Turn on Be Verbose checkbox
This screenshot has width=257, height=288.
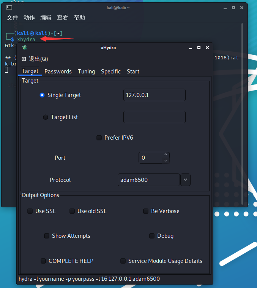pos(146,211)
